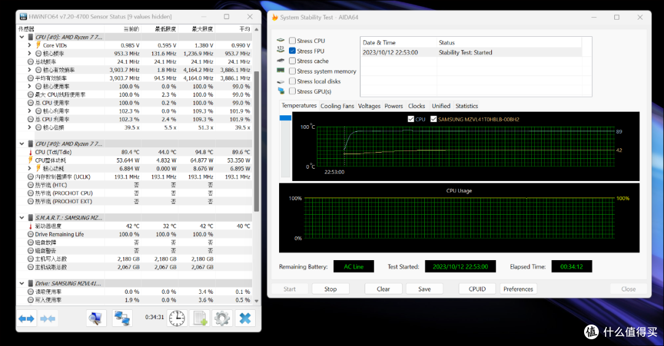Viewport: 664px width, 346px height.
Task: Expand Core VIDs row
Action: (x=30, y=45)
